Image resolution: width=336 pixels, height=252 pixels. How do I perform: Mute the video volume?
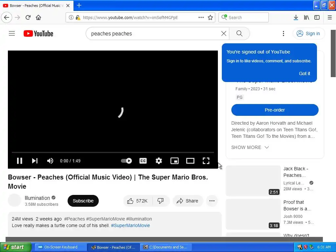[50, 161]
